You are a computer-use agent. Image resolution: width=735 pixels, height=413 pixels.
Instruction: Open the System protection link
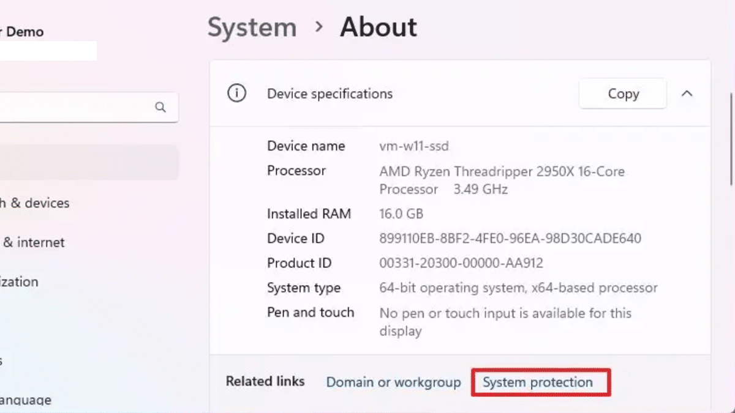pyautogui.click(x=538, y=382)
